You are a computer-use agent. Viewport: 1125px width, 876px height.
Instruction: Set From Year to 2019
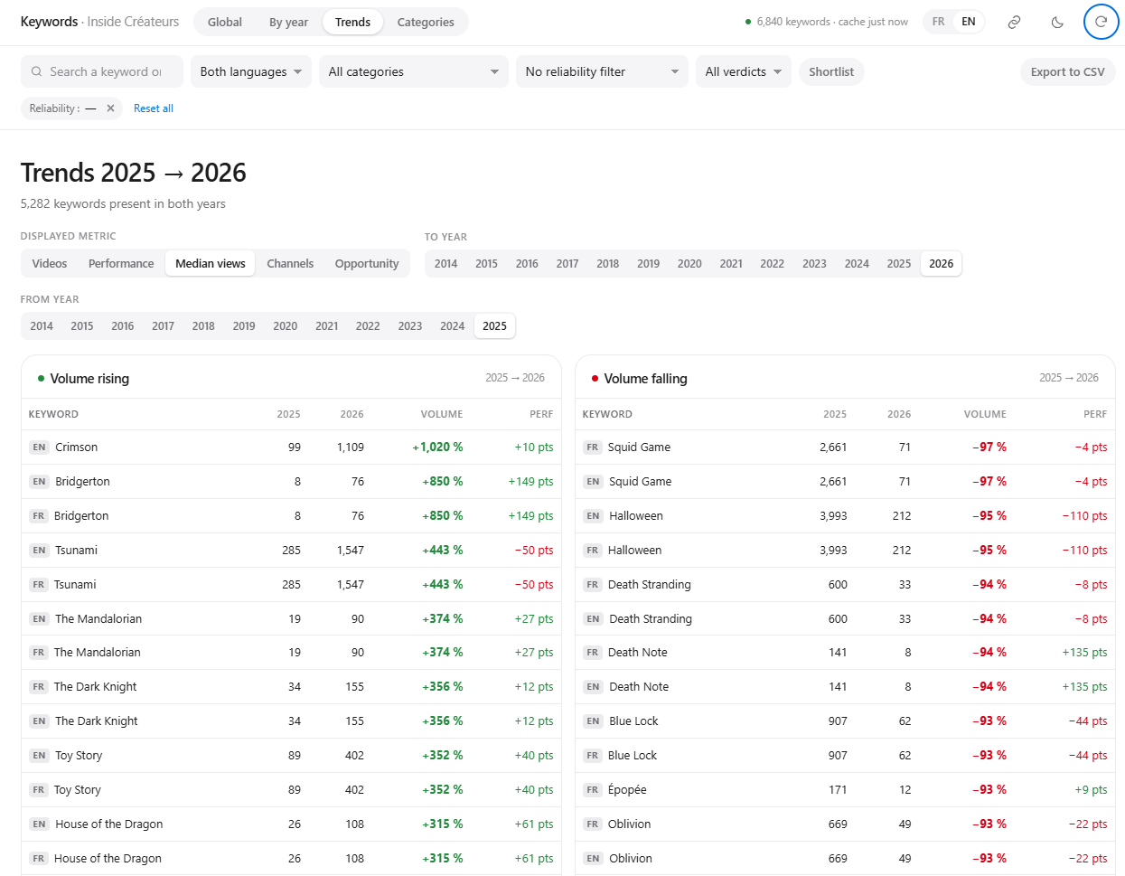(x=244, y=325)
